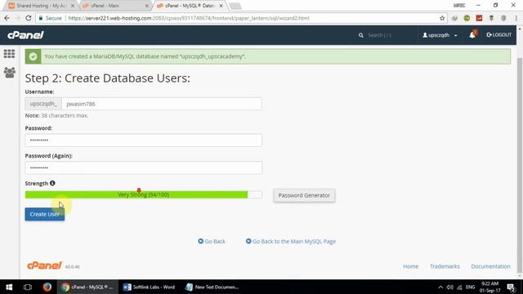
Task: Click the browser back arrow
Action: [7, 18]
